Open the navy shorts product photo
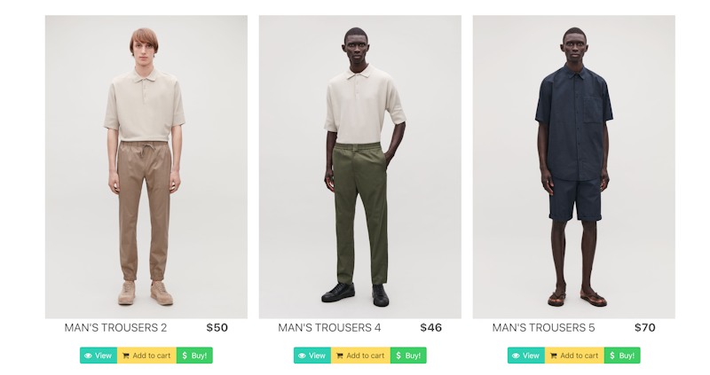 573,167
